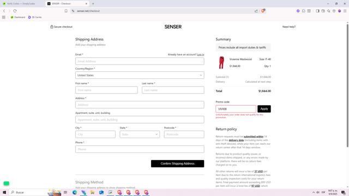349x196 pixels.
Task: Launch Microsoft Edge from taskbar
Action: 75,192
